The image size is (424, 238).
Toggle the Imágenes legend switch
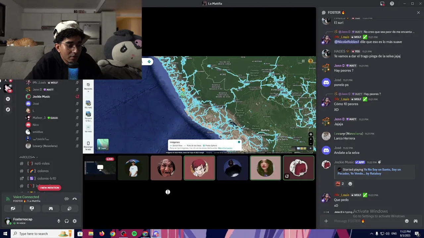239,142
